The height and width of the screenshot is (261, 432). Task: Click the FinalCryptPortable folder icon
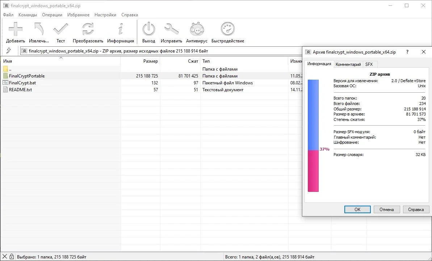click(5, 76)
